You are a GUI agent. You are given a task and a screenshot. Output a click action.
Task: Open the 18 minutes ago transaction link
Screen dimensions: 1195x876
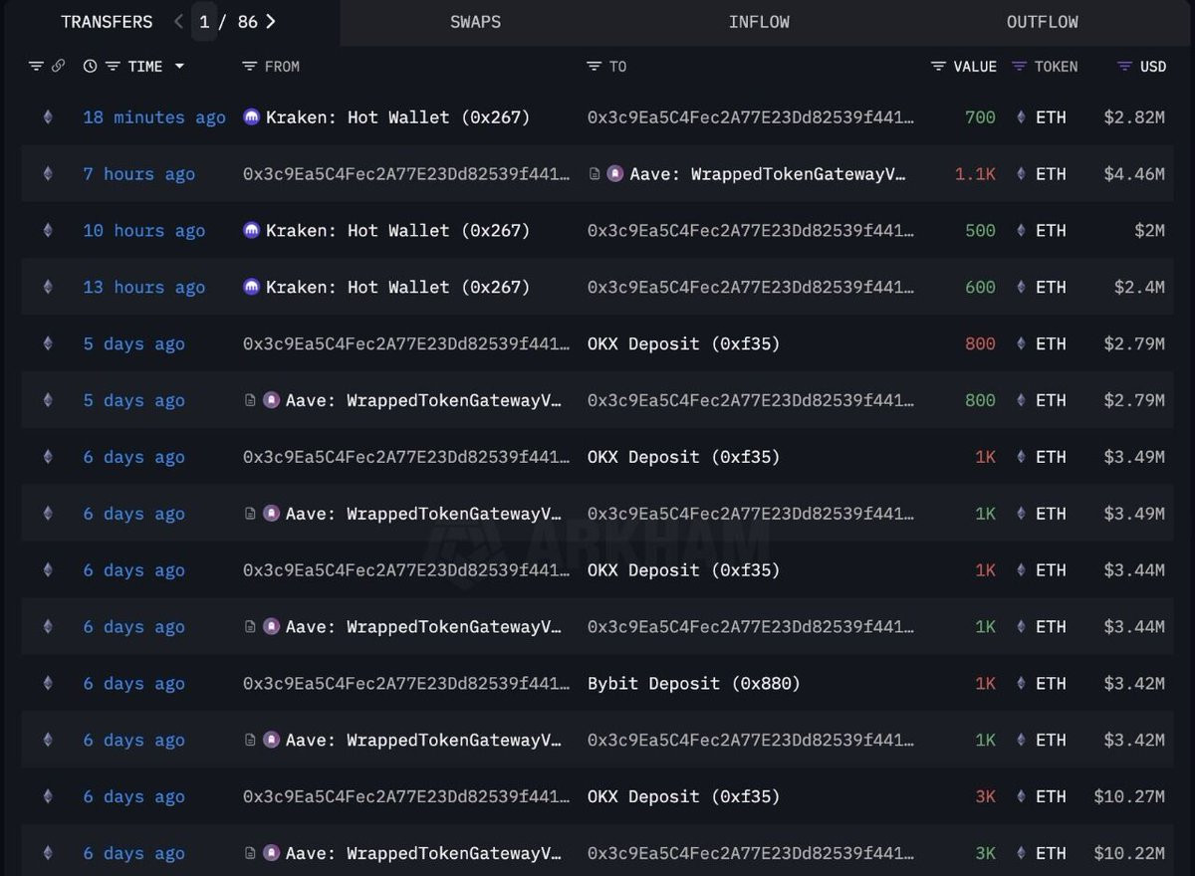click(x=154, y=117)
